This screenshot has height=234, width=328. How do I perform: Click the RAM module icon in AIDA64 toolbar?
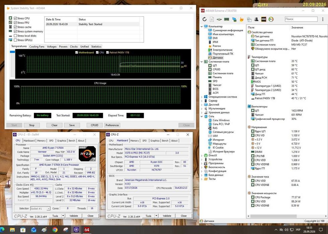(226, 19)
